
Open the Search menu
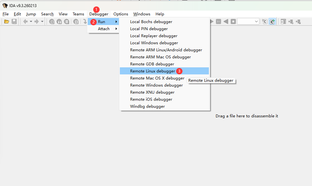(47, 14)
